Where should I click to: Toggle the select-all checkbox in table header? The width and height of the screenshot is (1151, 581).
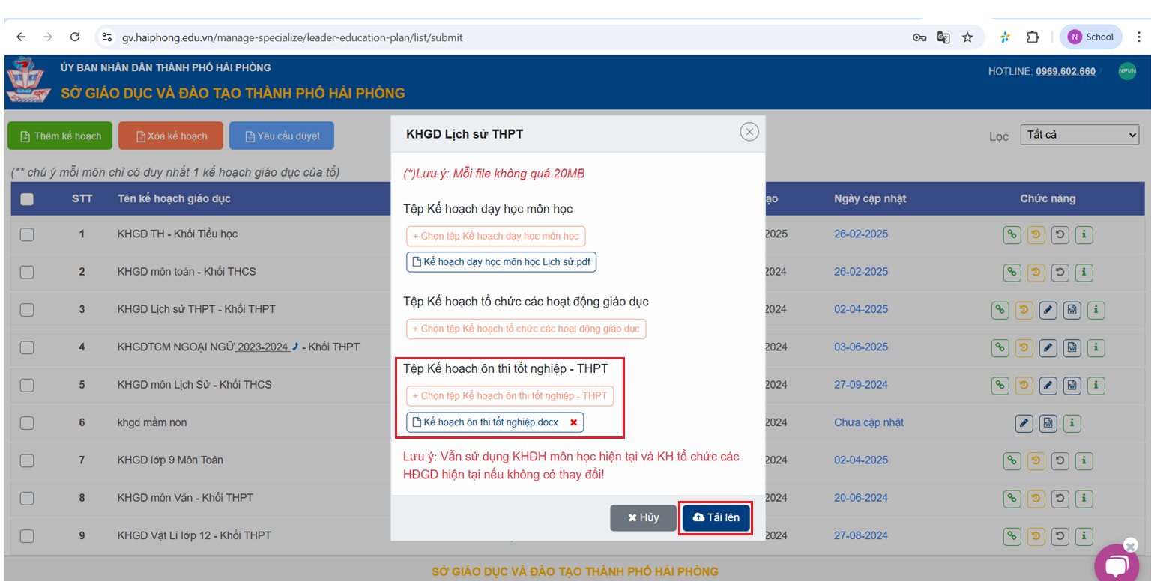(27, 199)
